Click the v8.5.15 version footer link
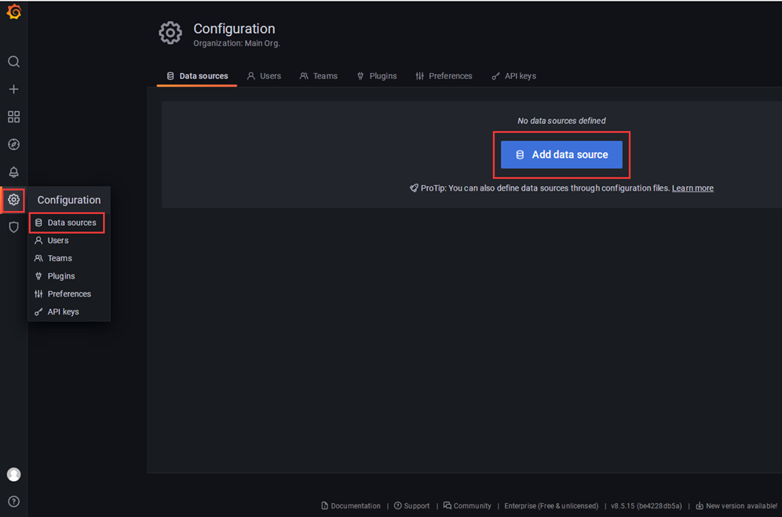Image resolution: width=782 pixels, height=517 pixels. point(646,505)
